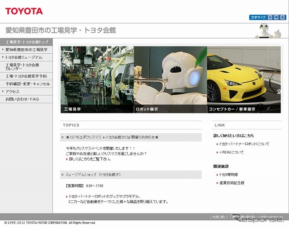
Task: Click the TOPICS heading
Action: 71,125
